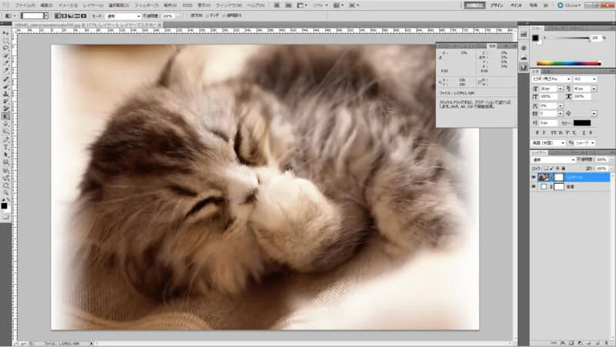The image size is (616, 347).
Task: Choose the diamond gradient style icon
Action: coord(83,15)
